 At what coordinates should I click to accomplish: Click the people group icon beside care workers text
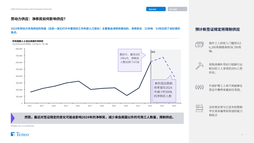(199, 87)
